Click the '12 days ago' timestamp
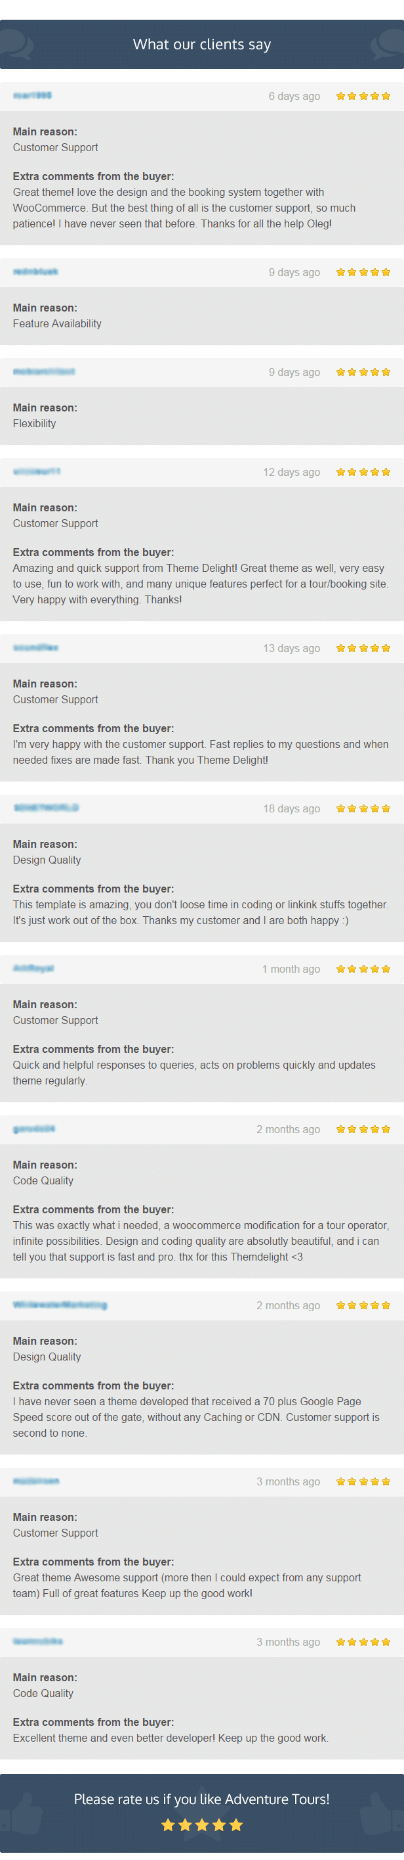Image resolution: width=404 pixels, height=1860 pixels. 291,472
